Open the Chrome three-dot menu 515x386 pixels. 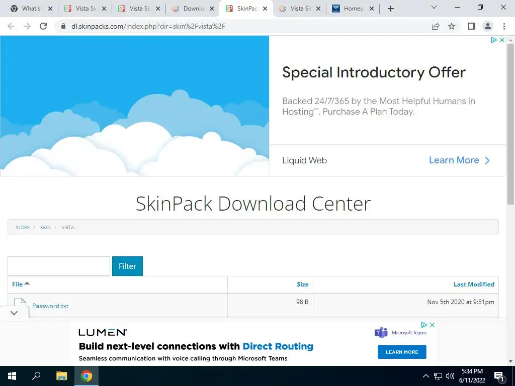pos(504,26)
